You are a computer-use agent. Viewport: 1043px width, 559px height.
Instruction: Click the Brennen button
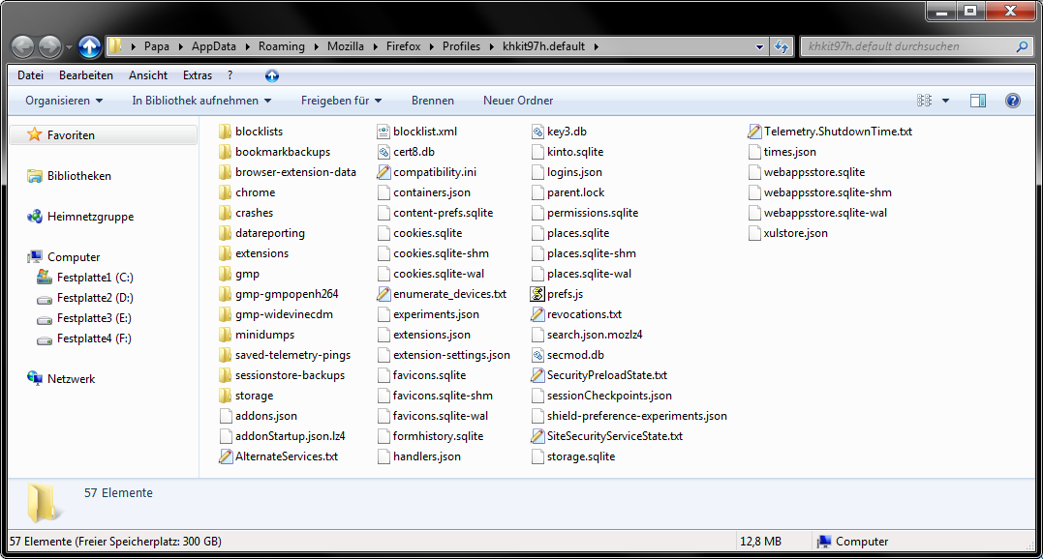[432, 101]
